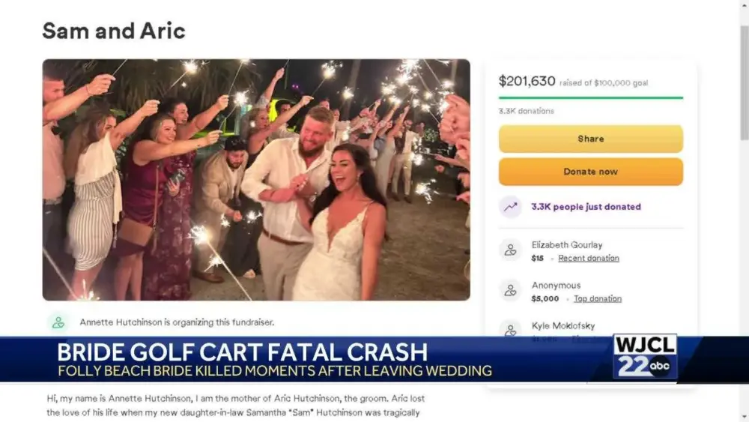Screen dimensions: 749x422
Task: Click the WJCL 22 ABC logo
Action: click(x=644, y=357)
